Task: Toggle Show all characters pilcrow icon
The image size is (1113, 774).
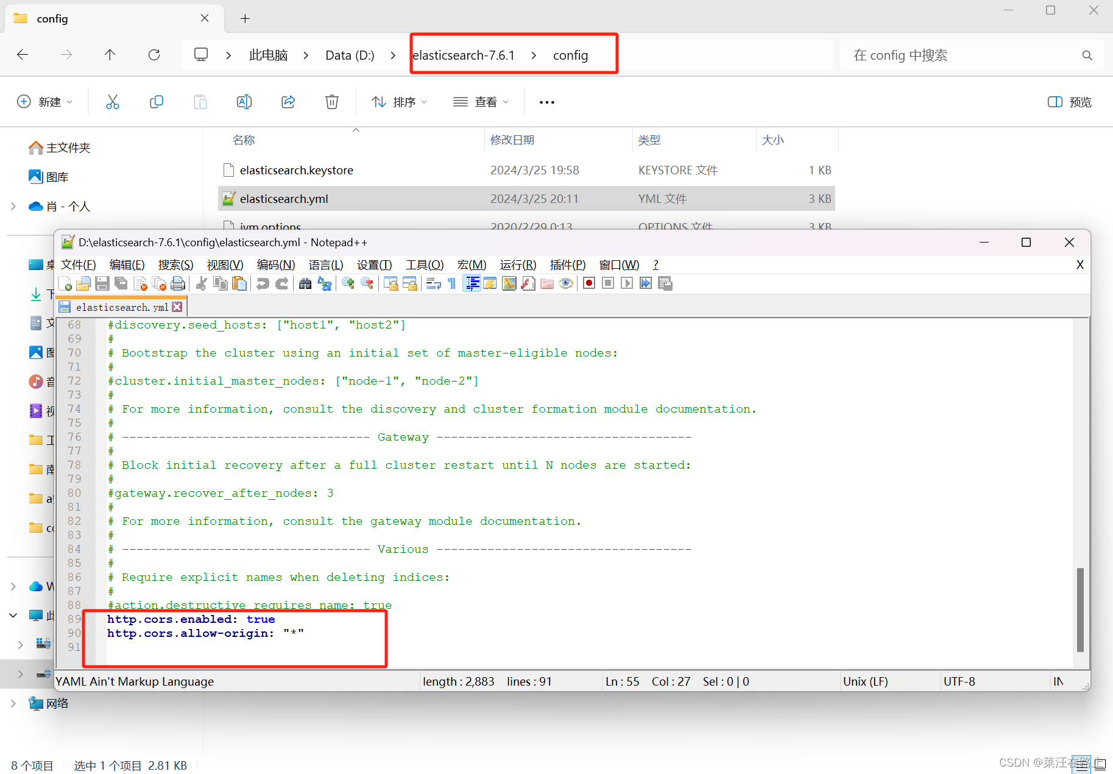Action: 451,283
